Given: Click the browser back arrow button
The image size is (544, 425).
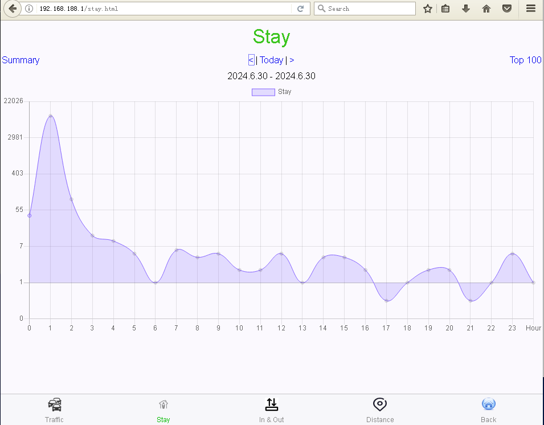Looking at the screenshot, I should 13,9.
